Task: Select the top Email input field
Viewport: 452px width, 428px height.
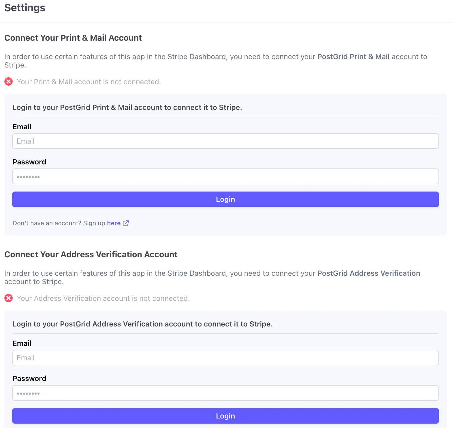Action: [225, 141]
